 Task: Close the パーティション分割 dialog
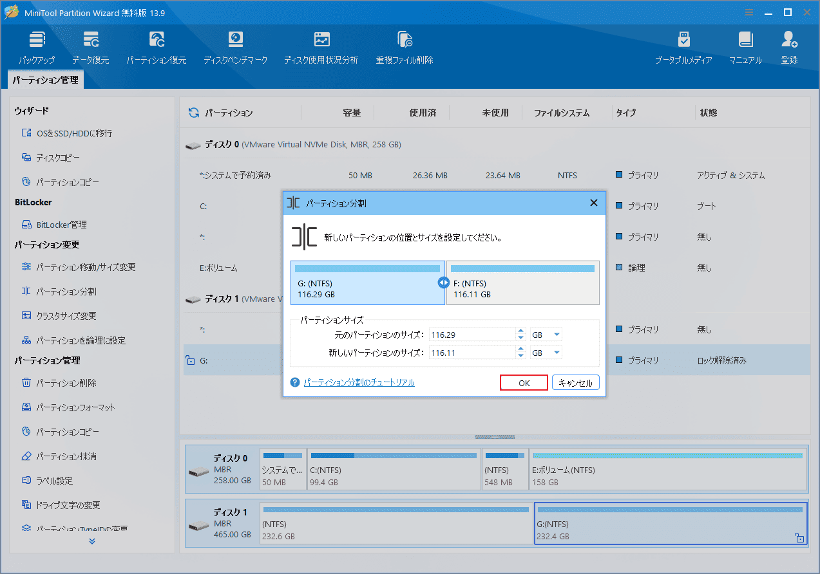point(593,203)
